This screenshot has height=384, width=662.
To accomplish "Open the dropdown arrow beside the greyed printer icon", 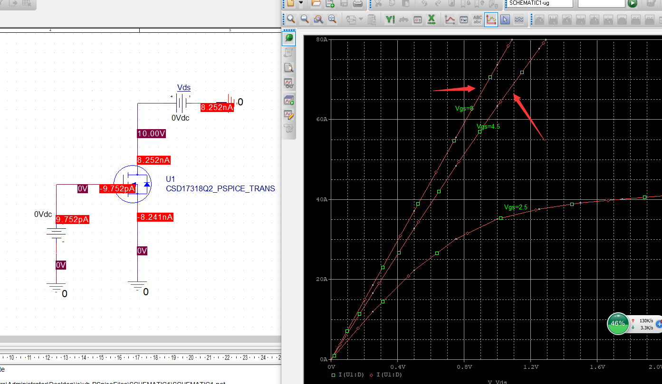I will (360, 19).
